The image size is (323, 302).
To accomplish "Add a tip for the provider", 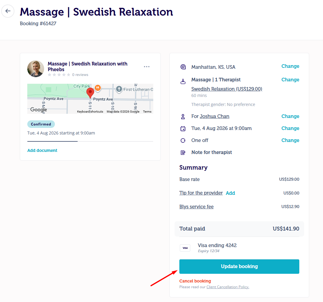I will [x=230, y=193].
